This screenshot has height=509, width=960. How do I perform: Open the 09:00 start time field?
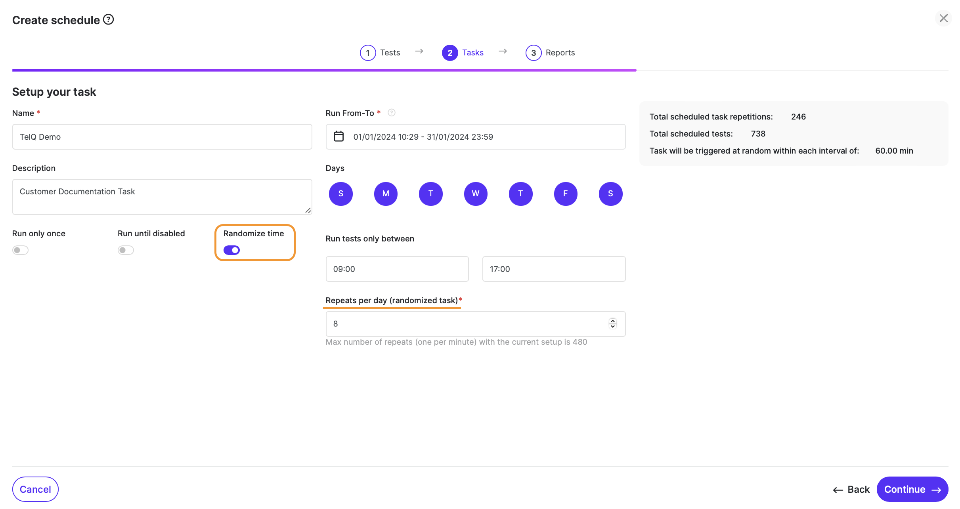tap(397, 269)
